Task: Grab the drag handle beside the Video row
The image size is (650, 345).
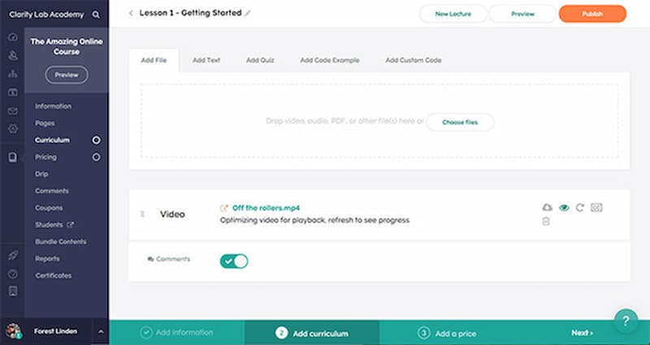Action: [x=143, y=214]
